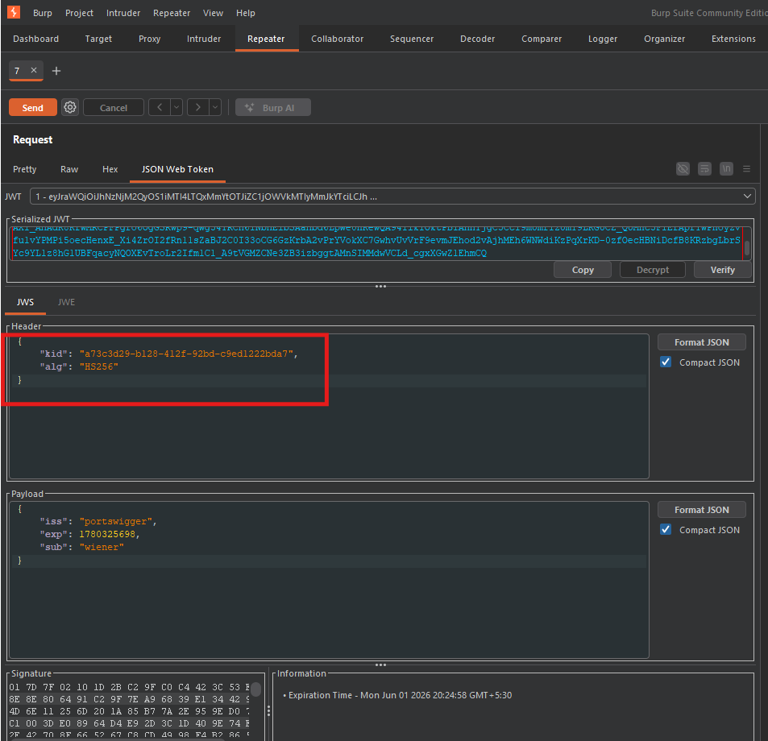Image resolution: width=768 pixels, height=741 pixels.
Task: Switch to the Organizer tab
Action: (x=665, y=39)
